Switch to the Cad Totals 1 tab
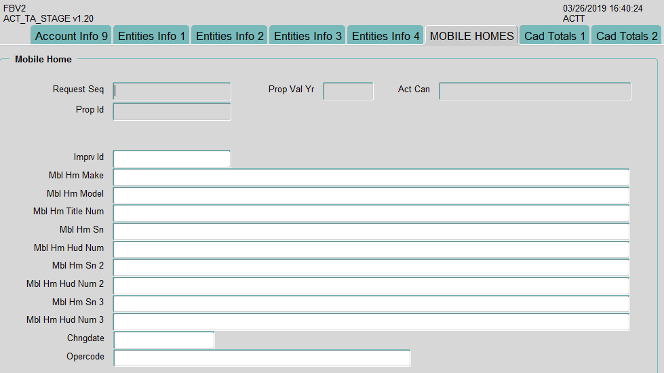This screenshot has width=664, height=373. coord(554,36)
